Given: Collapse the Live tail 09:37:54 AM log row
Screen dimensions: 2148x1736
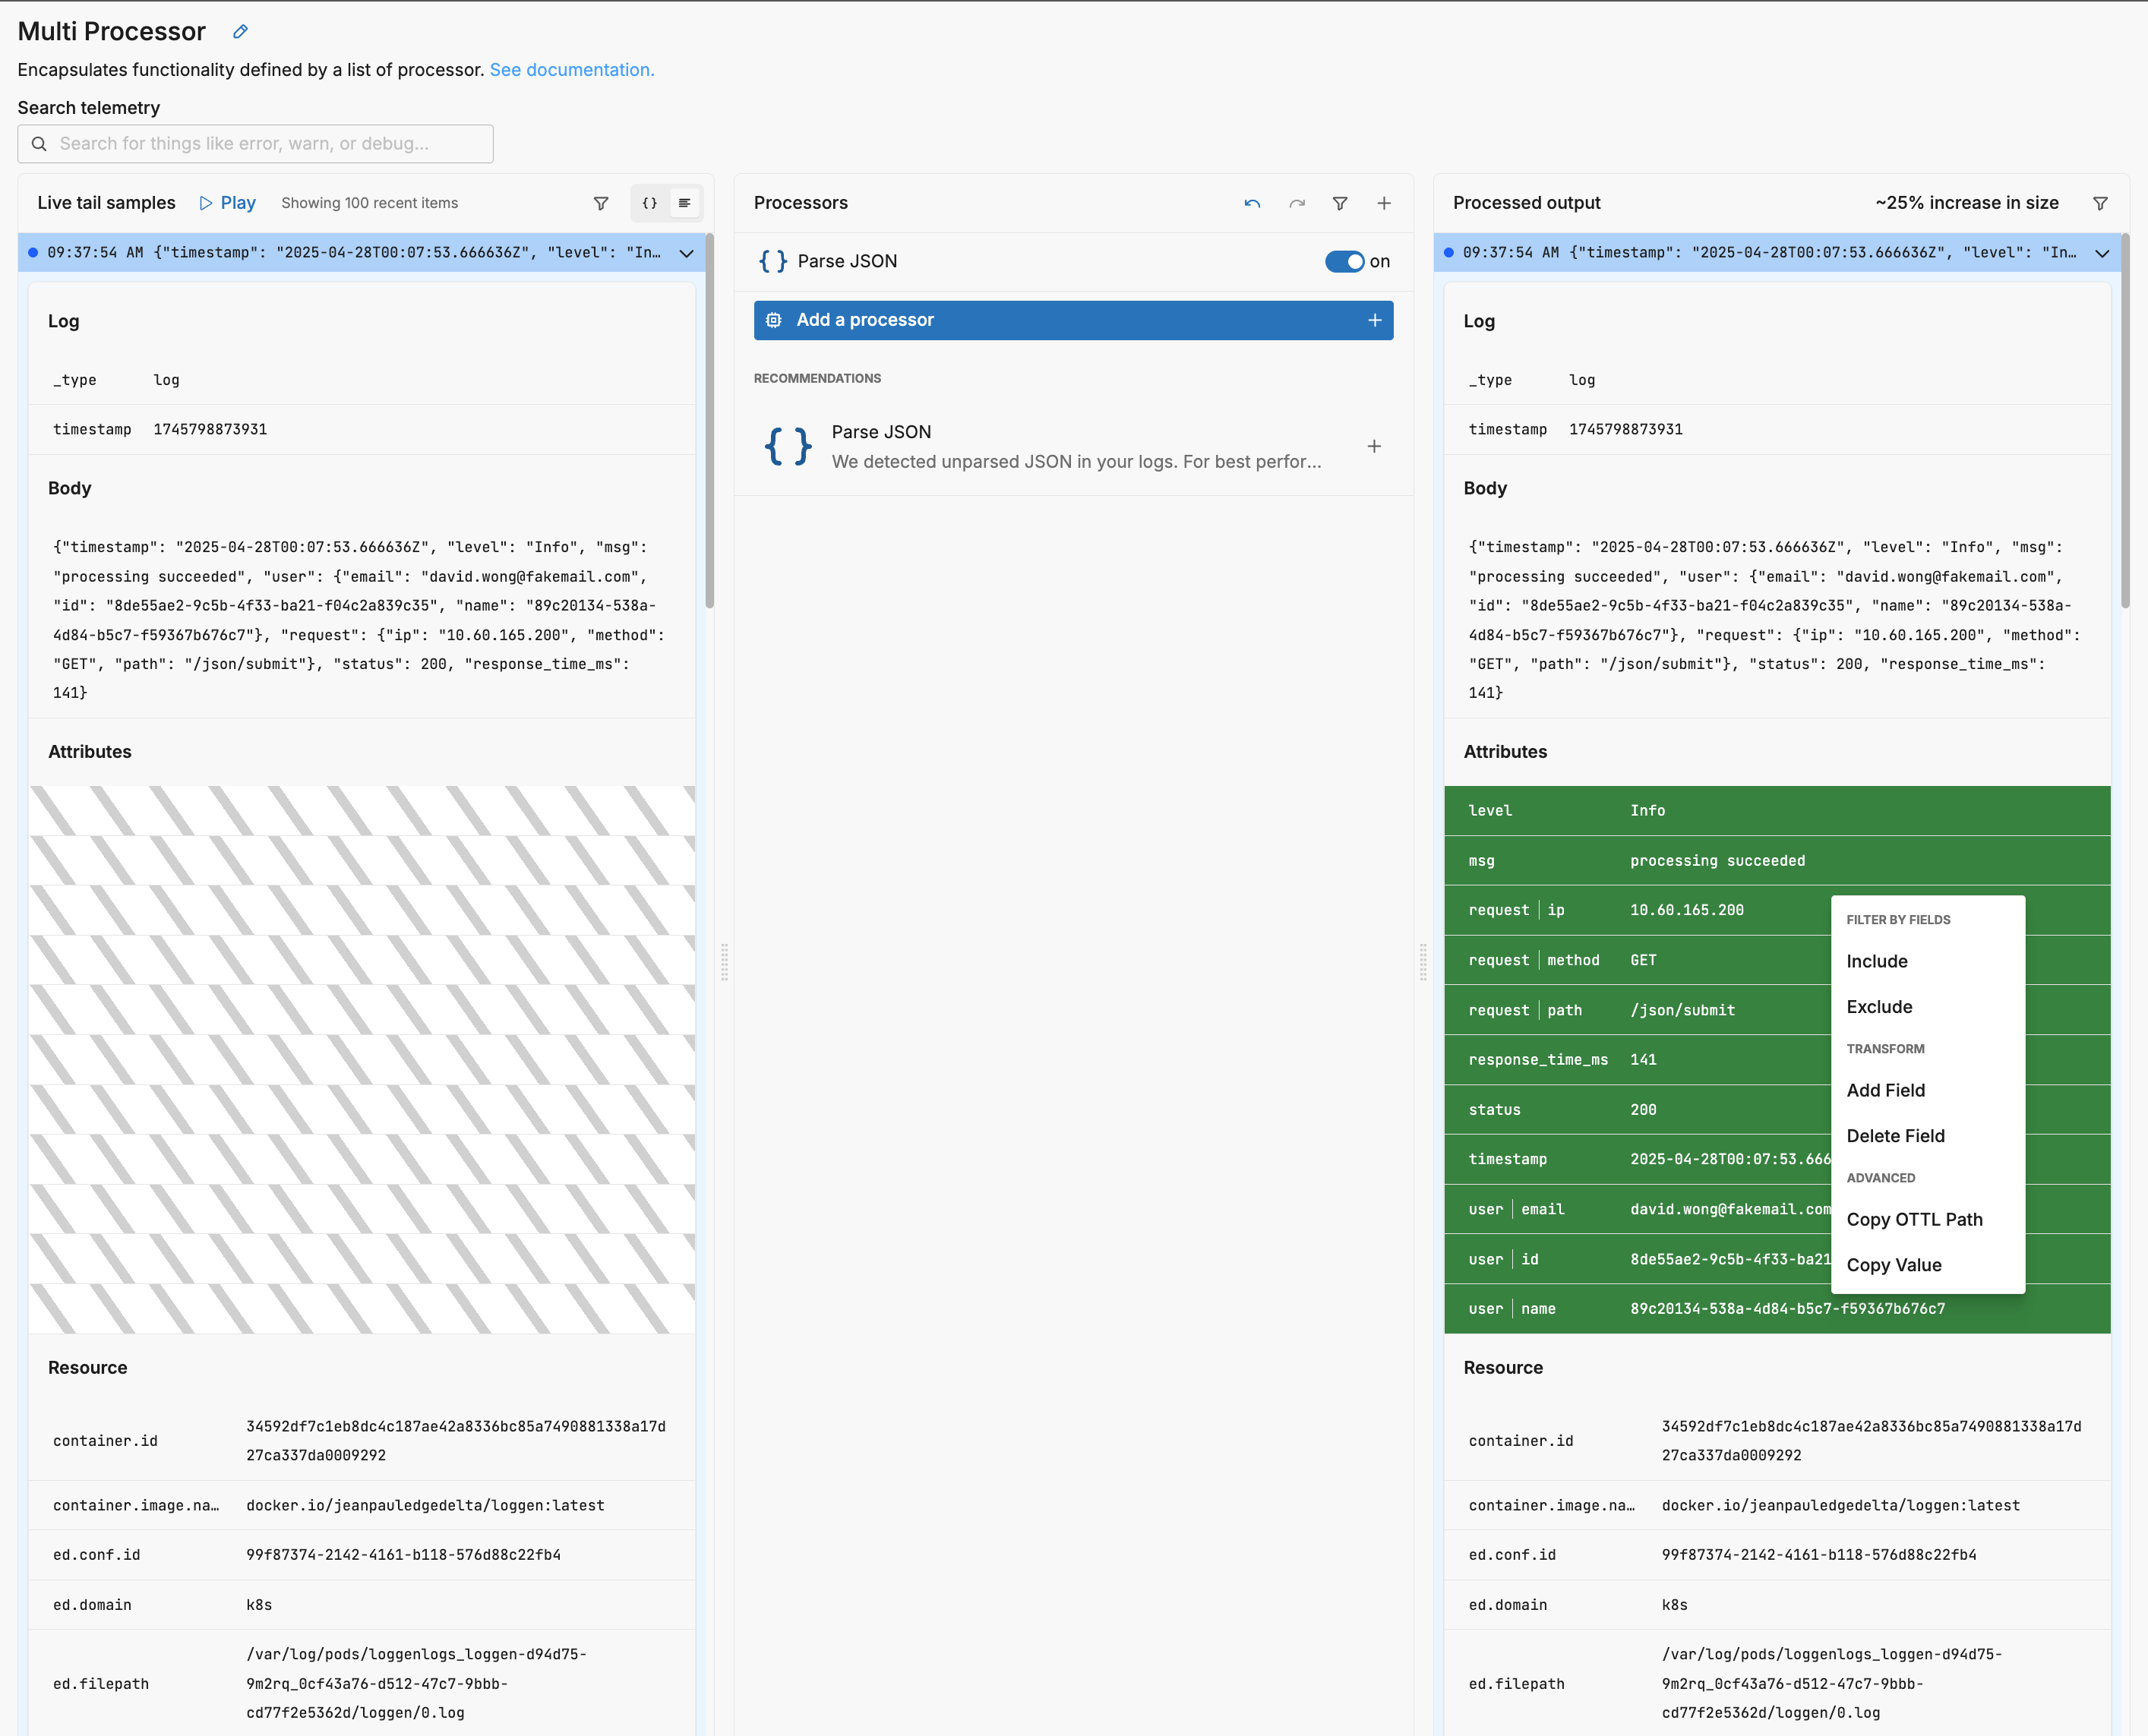Looking at the screenshot, I should 687,253.
